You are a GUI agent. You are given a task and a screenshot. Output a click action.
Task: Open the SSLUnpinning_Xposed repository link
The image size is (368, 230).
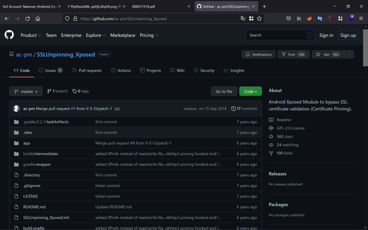click(x=66, y=55)
